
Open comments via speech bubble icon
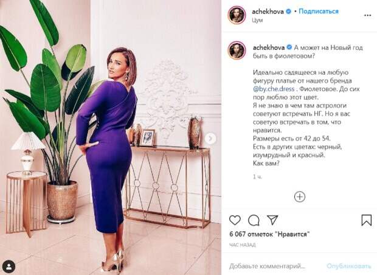[254, 220]
